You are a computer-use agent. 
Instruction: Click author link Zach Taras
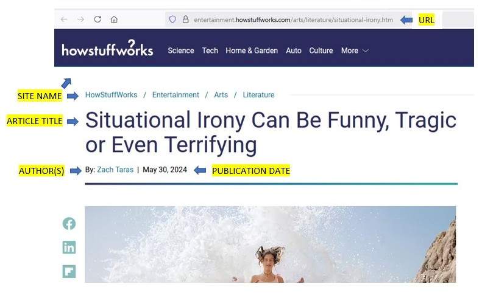tap(115, 170)
